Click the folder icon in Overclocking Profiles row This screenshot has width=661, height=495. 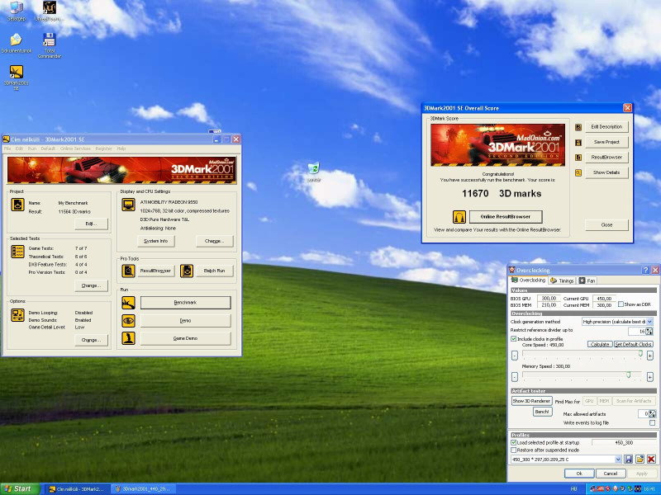tap(640, 460)
